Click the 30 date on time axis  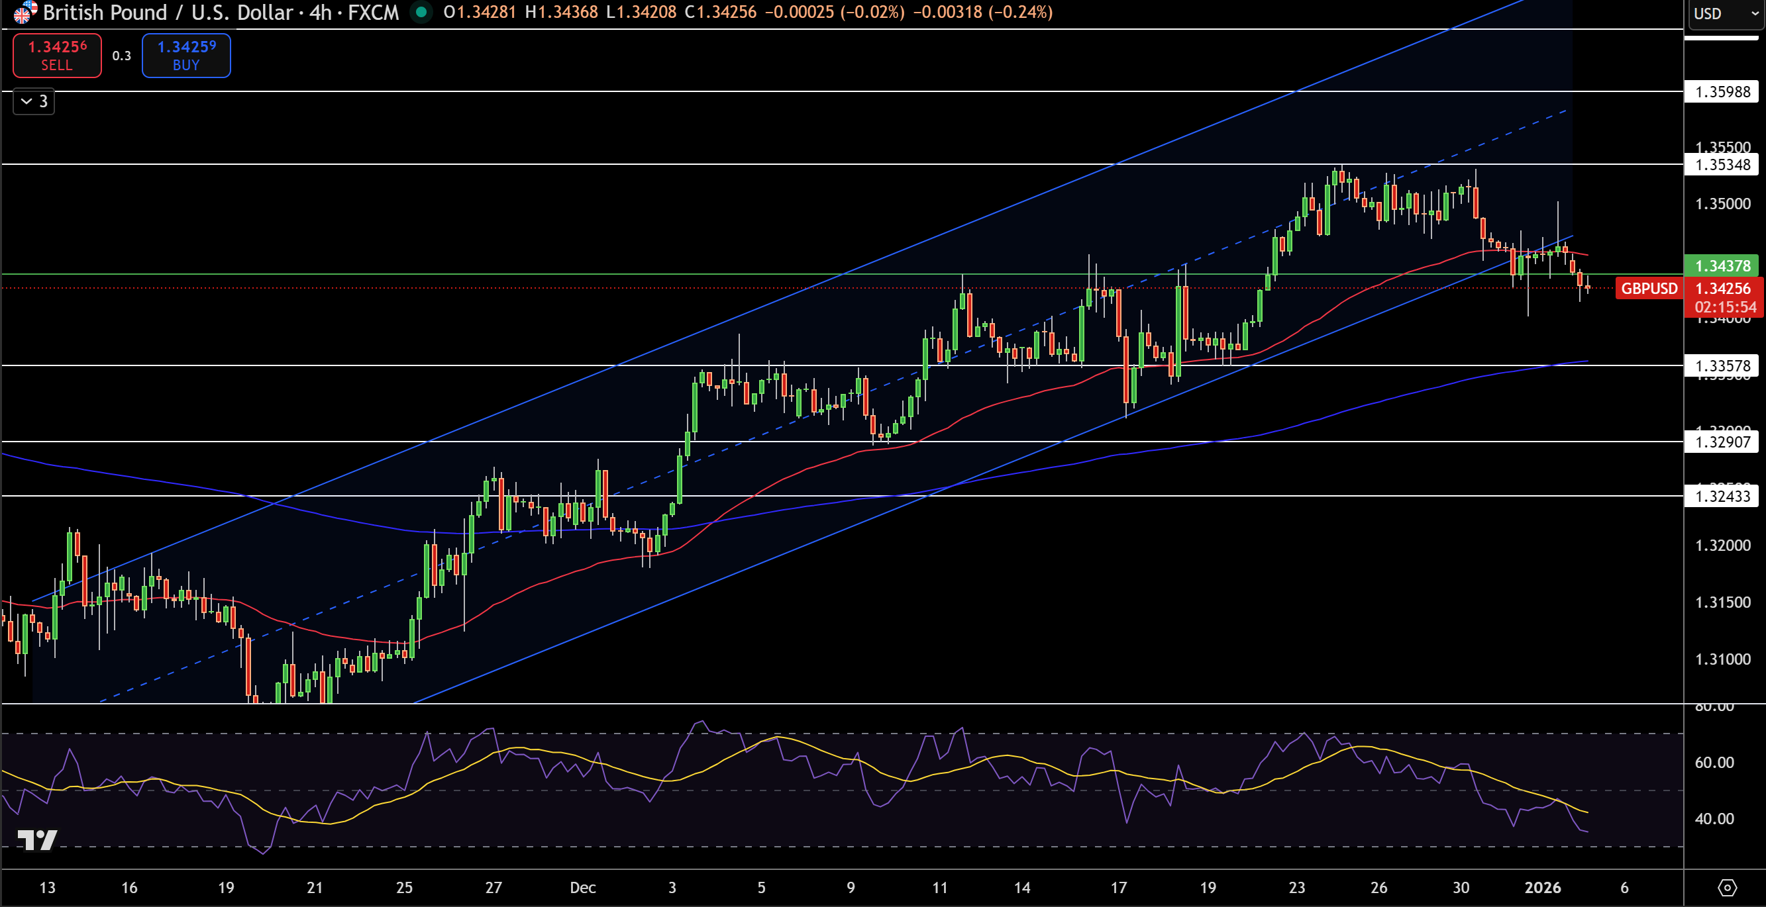pos(1461,888)
